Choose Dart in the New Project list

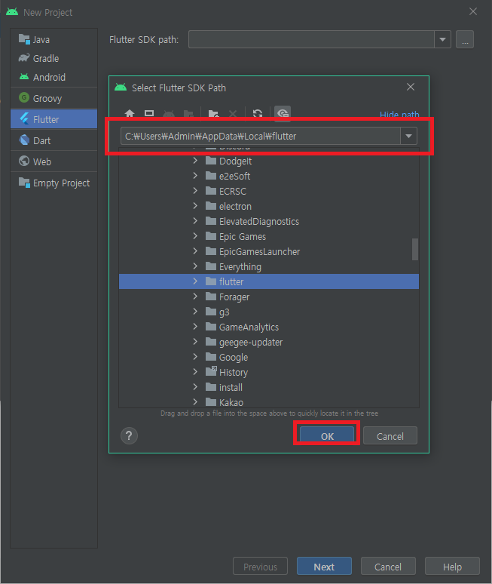coord(54,140)
